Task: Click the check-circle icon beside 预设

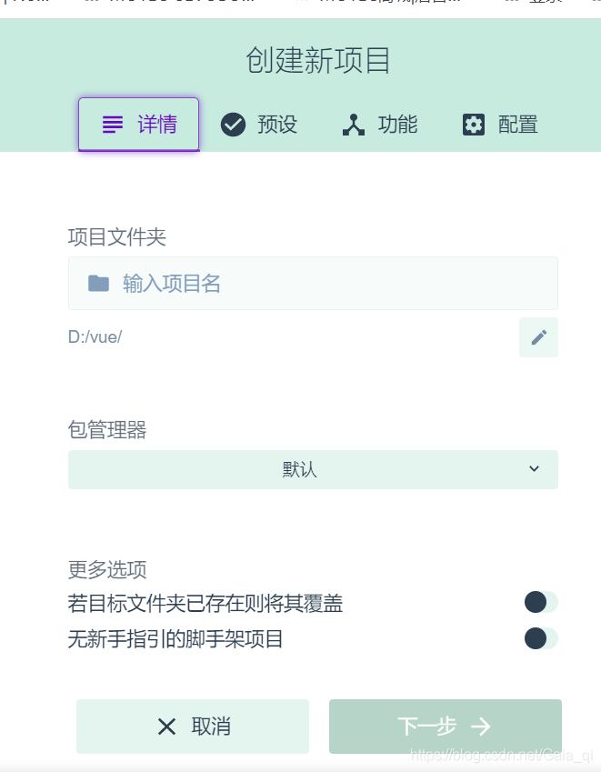Action: point(234,125)
